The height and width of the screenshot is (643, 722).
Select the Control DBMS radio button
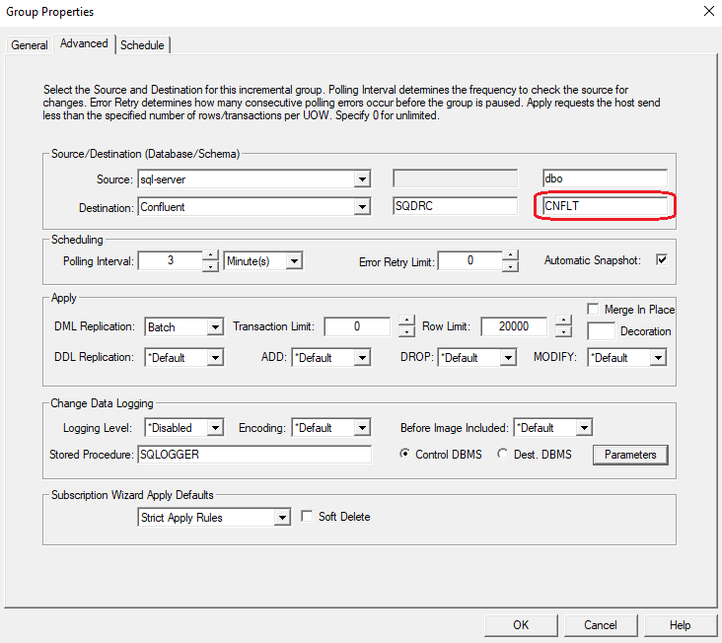tap(405, 455)
